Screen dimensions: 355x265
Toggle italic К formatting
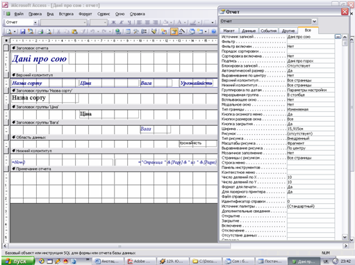click(122, 22)
